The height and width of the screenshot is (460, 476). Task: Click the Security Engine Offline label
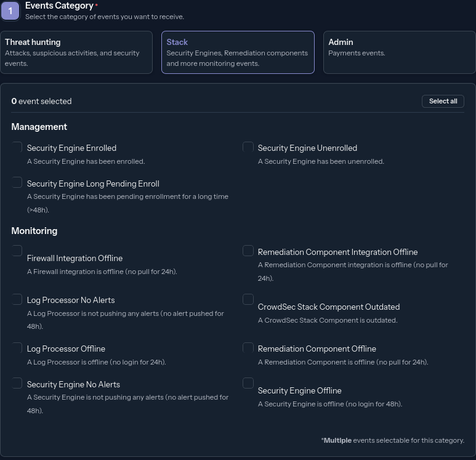[299, 391]
